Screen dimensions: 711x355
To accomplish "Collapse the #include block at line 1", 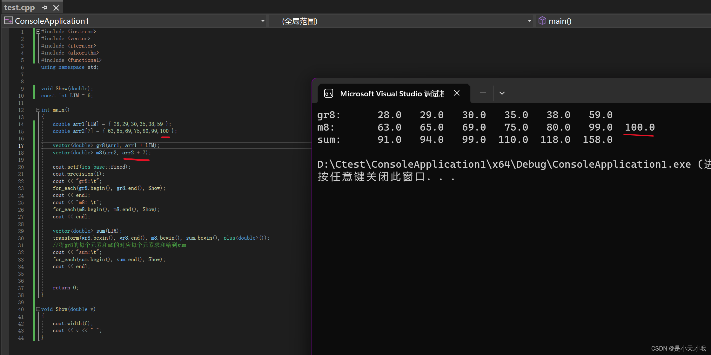I will (38, 31).
